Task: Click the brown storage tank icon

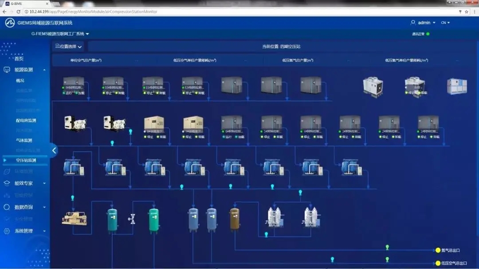Action: (x=235, y=219)
